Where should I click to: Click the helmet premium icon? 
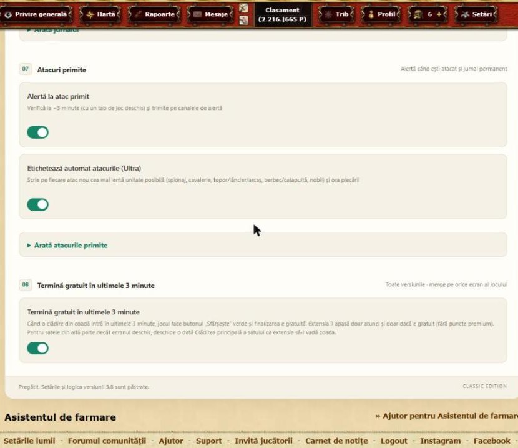(x=418, y=14)
